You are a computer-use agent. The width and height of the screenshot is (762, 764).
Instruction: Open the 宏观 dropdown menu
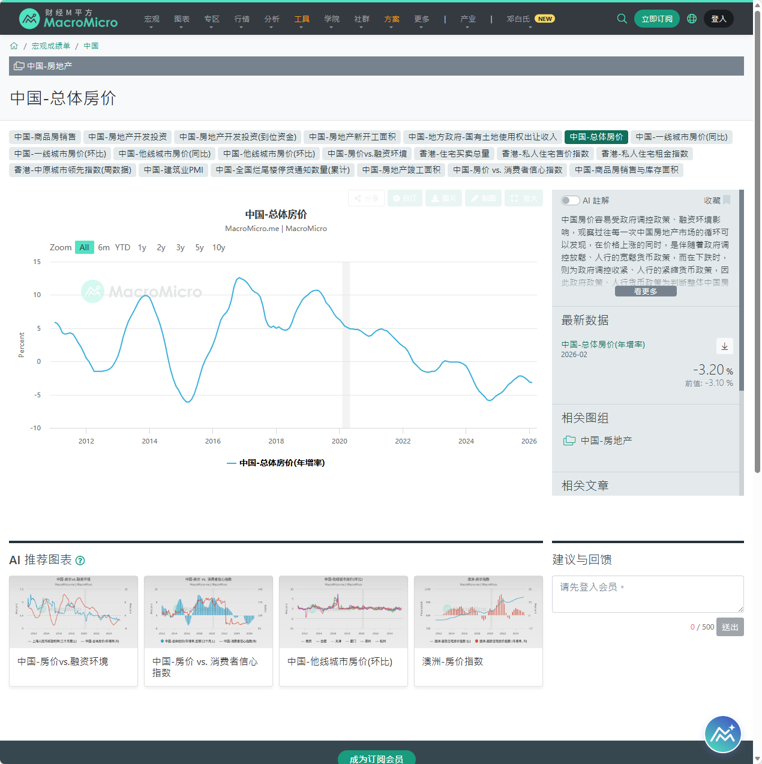point(152,19)
